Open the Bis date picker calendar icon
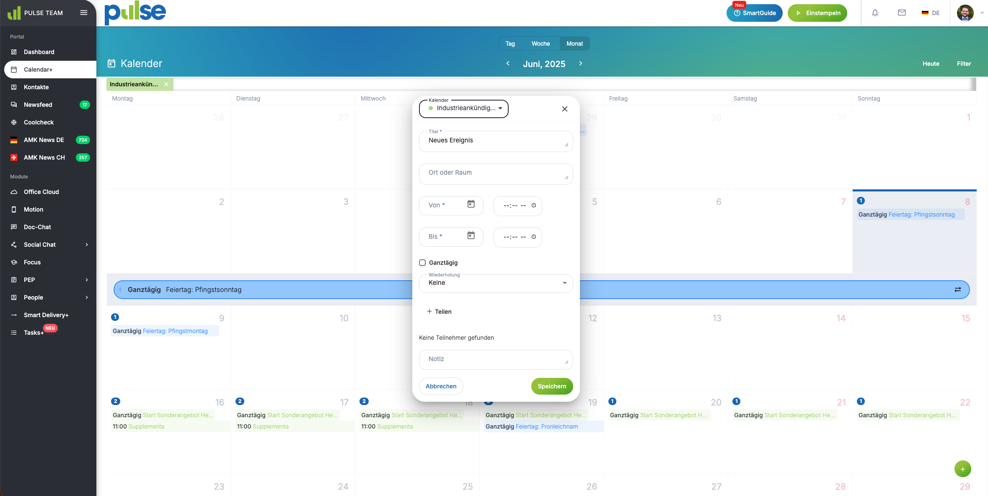 coord(471,236)
